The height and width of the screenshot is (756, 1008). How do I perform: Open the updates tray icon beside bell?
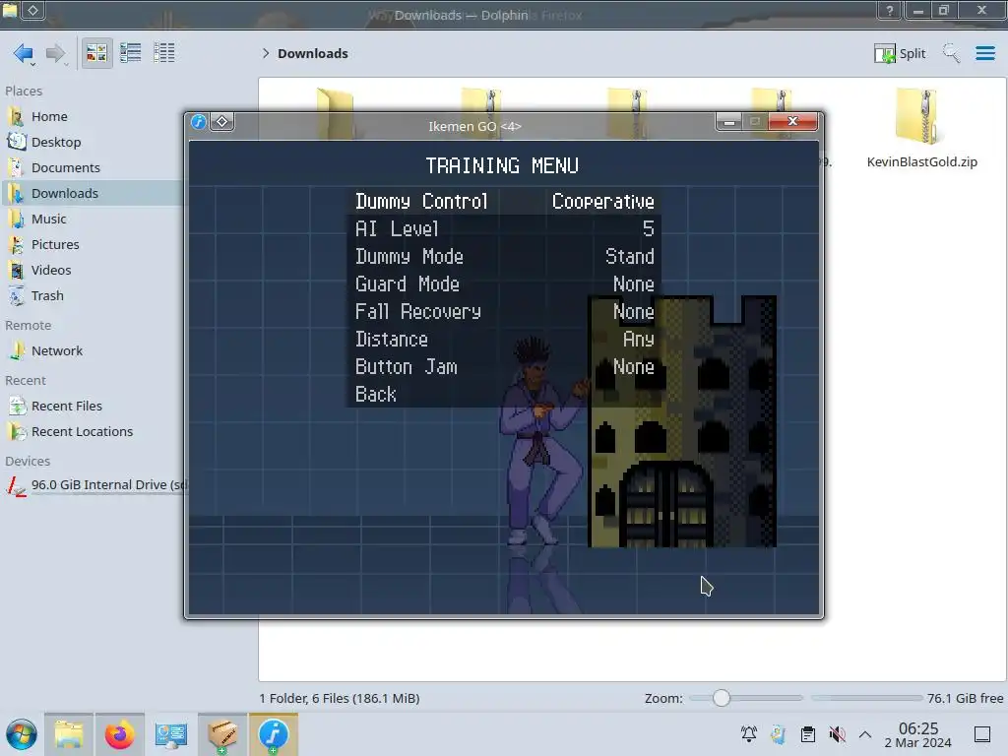778,734
